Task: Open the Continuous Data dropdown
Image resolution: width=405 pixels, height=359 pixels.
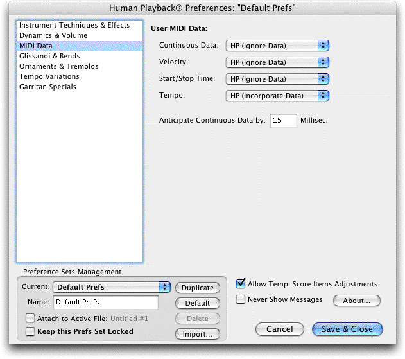Action: coord(277,46)
